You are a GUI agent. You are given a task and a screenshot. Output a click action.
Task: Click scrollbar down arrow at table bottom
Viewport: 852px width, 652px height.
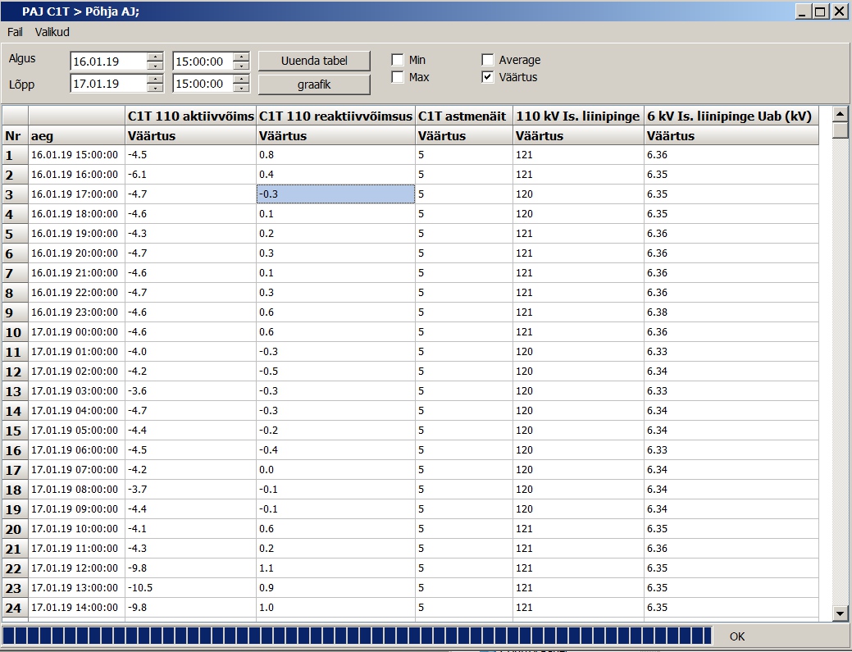point(840,613)
